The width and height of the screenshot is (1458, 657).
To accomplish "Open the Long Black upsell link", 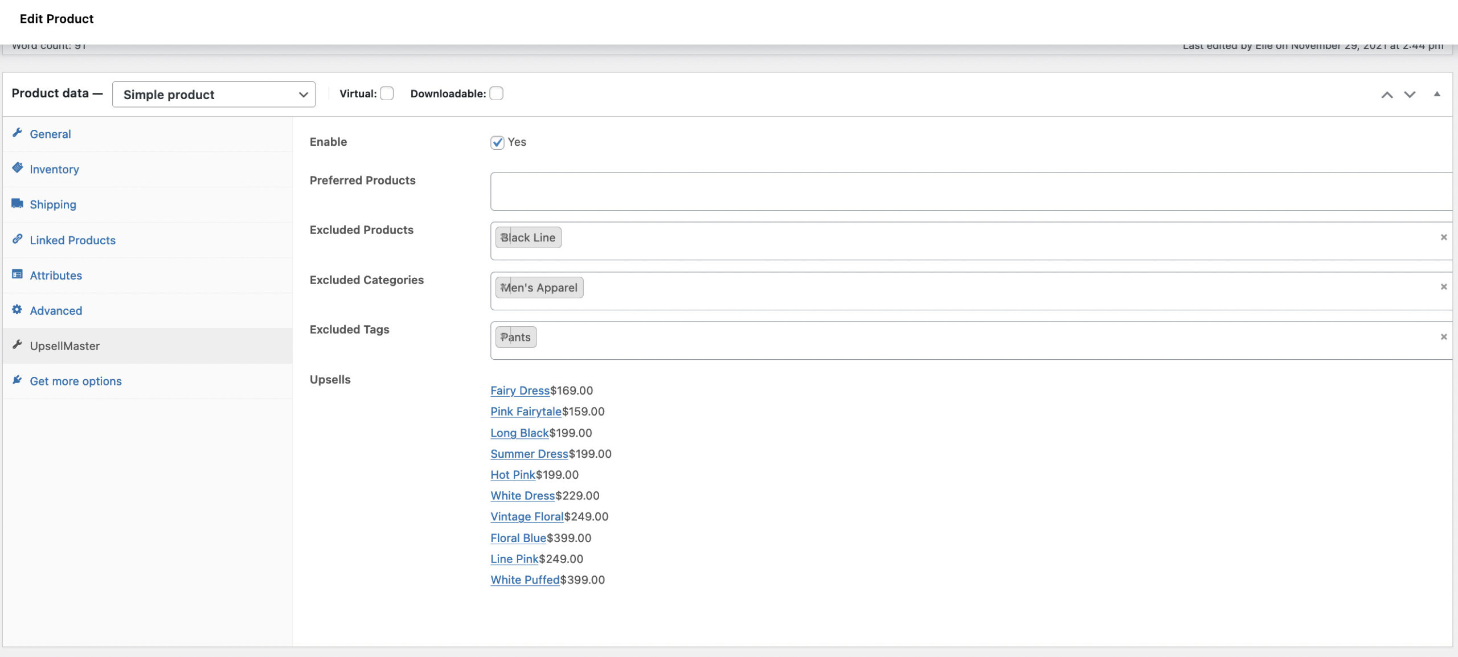I will point(519,433).
